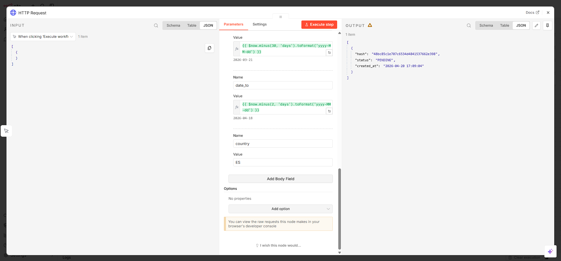Image resolution: width=561 pixels, height=261 pixels.
Task: Click fx toggle on date_to Value field
Action: (237, 107)
